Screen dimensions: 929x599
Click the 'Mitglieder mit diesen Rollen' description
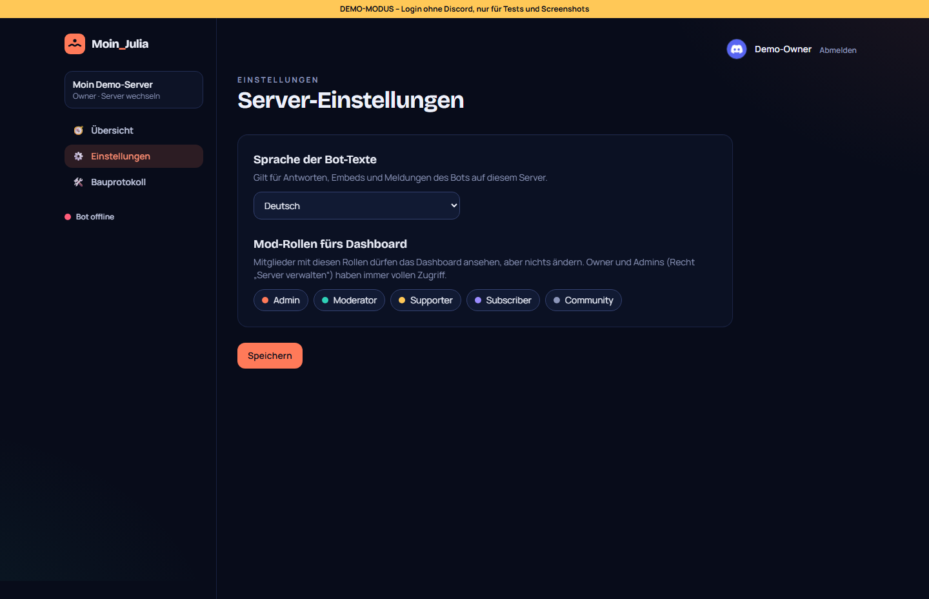(474, 269)
